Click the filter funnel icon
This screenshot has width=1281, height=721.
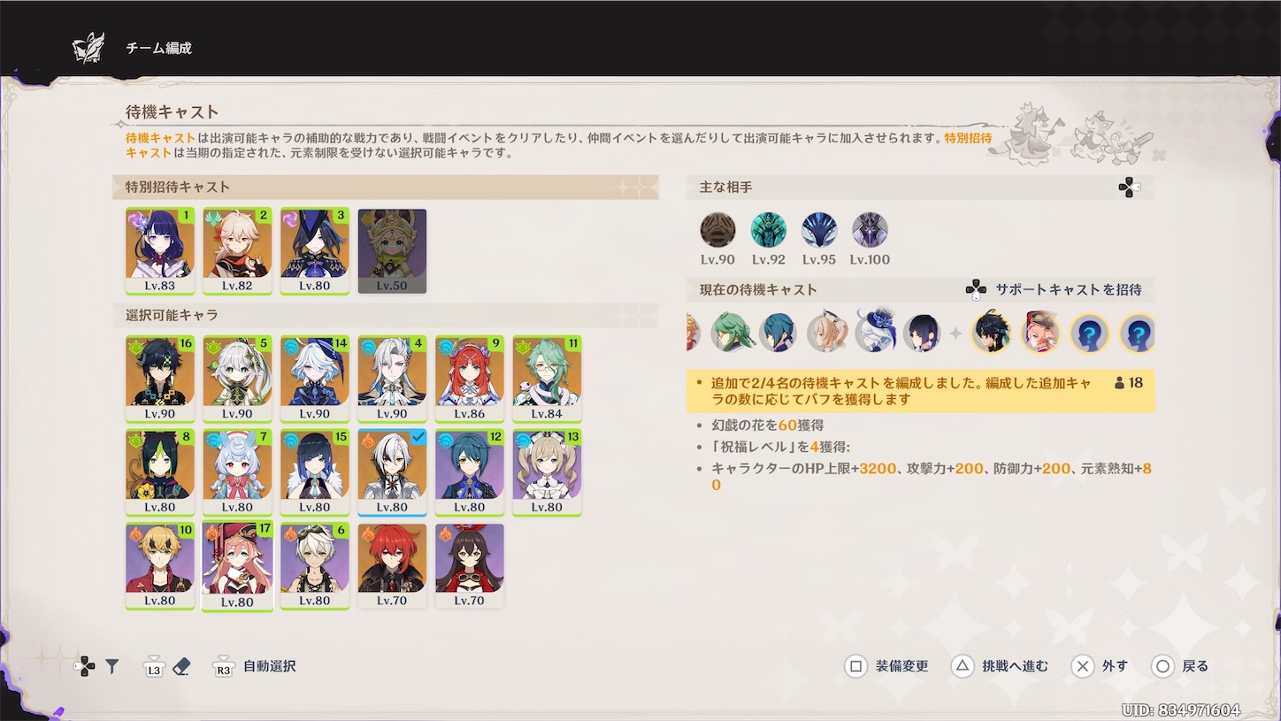(111, 667)
